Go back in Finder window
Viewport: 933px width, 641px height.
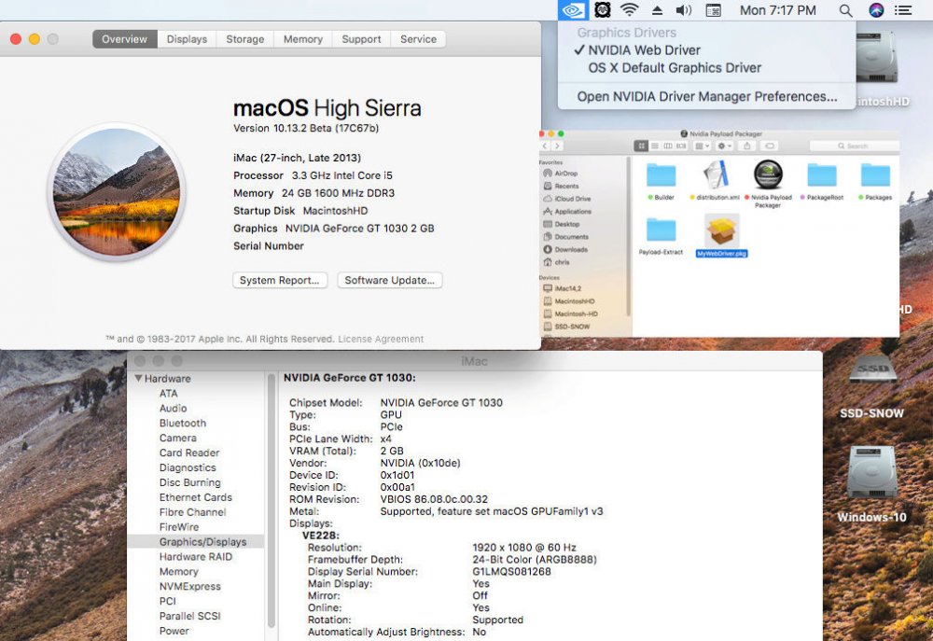click(545, 146)
